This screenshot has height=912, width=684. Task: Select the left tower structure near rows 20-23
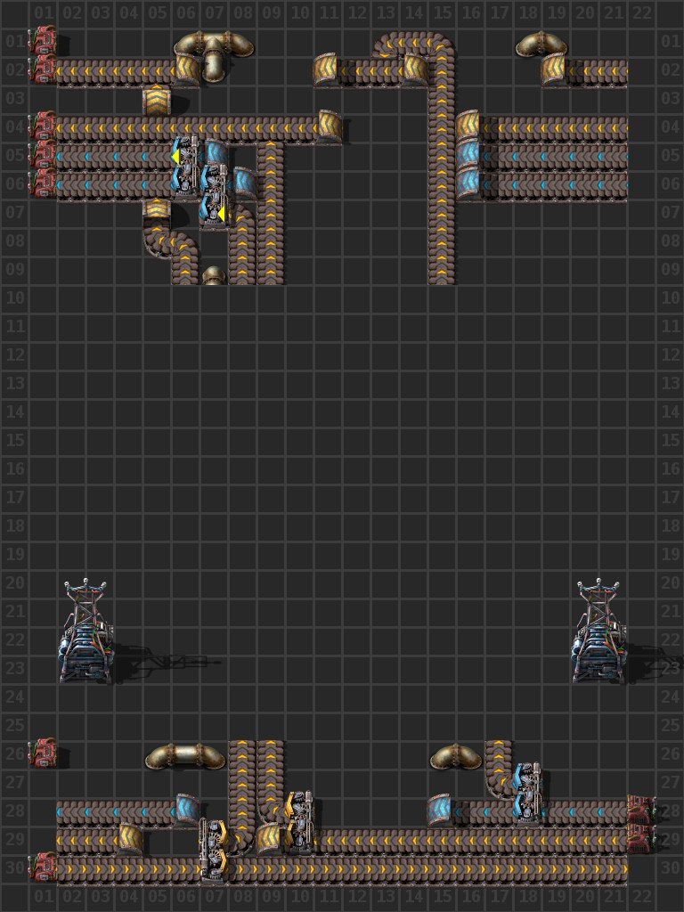coord(86,631)
